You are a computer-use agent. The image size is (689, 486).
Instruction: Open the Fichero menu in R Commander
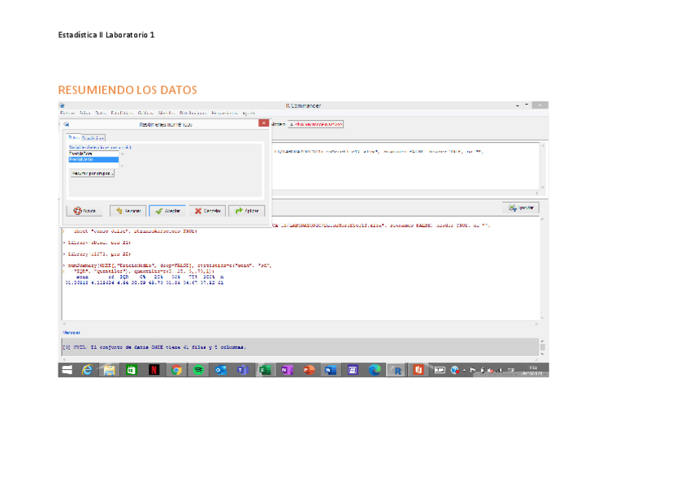(x=67, y=113)
